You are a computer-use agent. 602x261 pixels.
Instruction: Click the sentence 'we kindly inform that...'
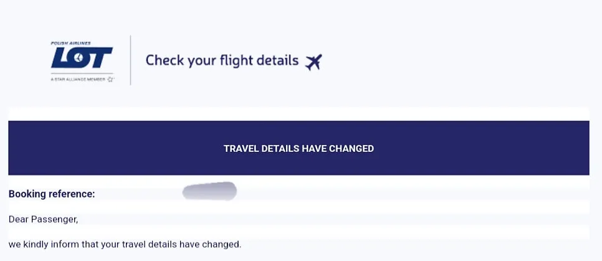125,245
